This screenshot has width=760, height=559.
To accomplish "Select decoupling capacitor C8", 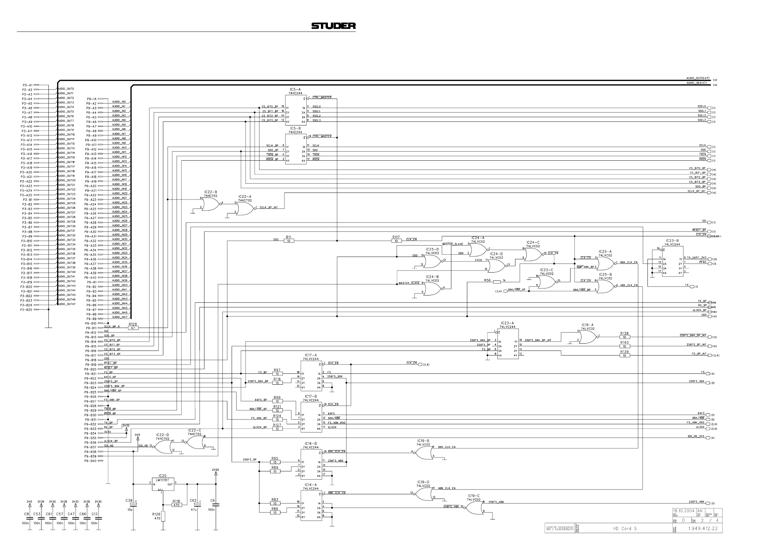I will (30, 519).
